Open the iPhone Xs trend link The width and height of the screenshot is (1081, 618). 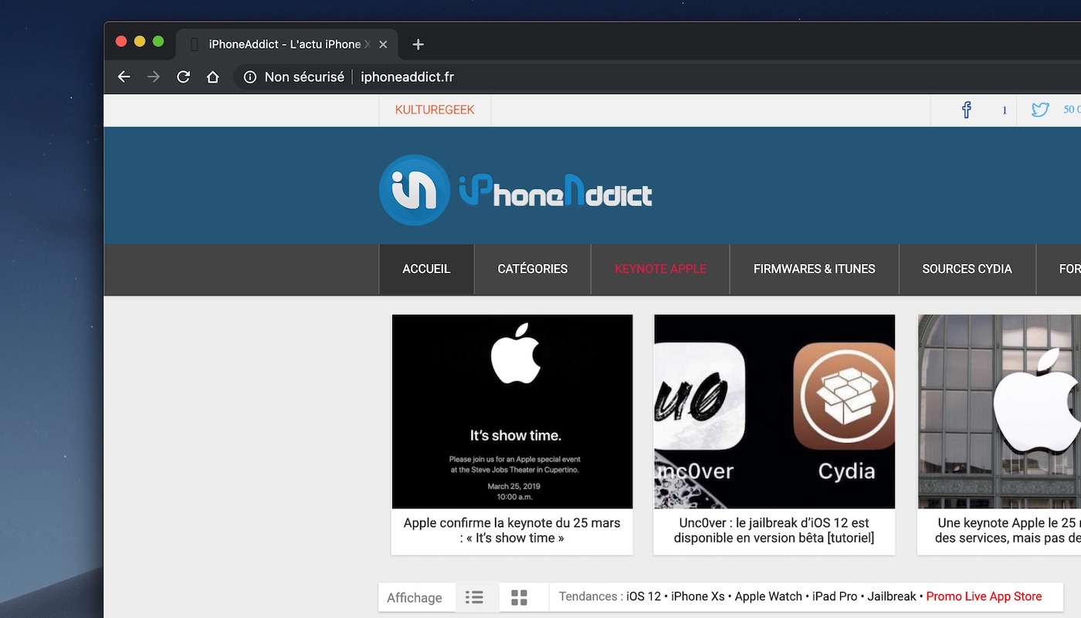[698, 596]
